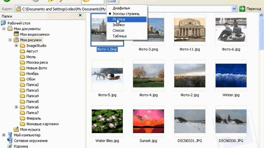Select the Фото-5.jpg sleigh thumbnail
Viewport: 264px width, 148px height.
tap(107, 75)
